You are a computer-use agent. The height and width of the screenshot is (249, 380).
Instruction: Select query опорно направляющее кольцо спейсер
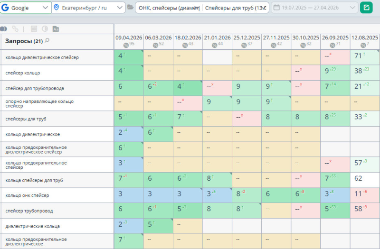point(39,103)
